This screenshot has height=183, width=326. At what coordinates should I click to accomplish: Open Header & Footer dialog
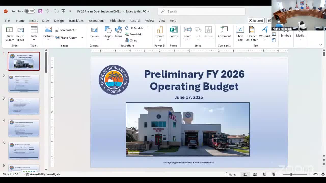pos(252,34)
